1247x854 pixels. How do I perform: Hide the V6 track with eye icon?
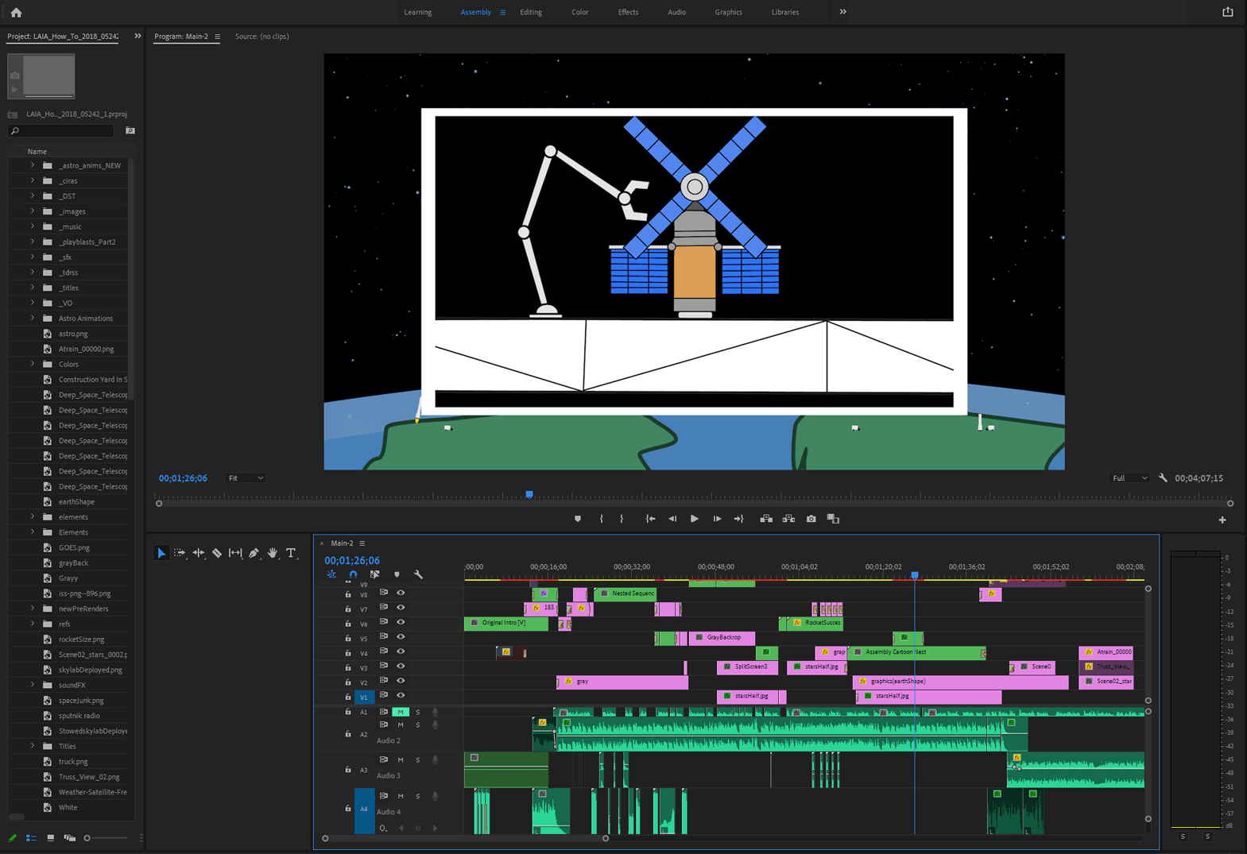pyautogui.click(x=401, y=623)
